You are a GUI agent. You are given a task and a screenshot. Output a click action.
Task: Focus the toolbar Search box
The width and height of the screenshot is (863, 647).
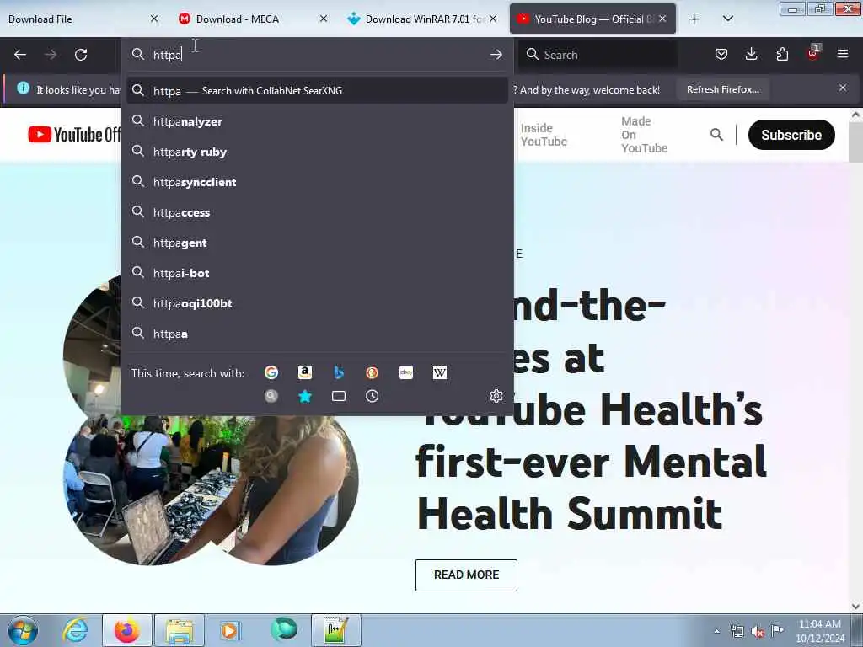click(598, 55)
